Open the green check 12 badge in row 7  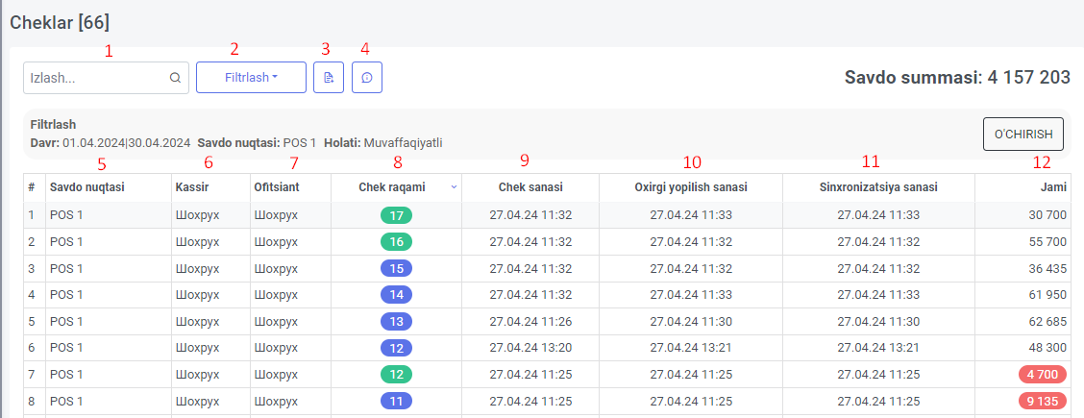point(396,375)
